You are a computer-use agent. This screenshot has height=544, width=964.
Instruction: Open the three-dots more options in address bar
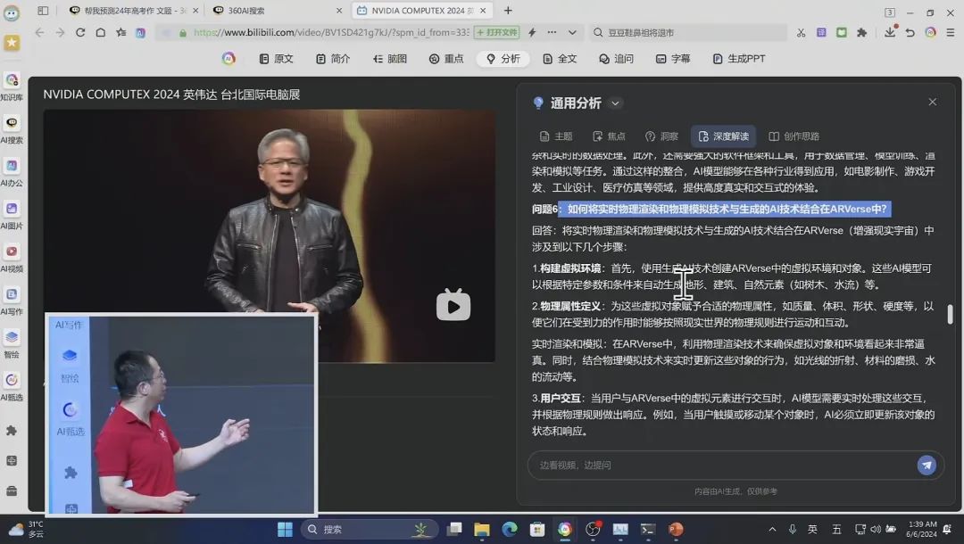coord(553,32)
